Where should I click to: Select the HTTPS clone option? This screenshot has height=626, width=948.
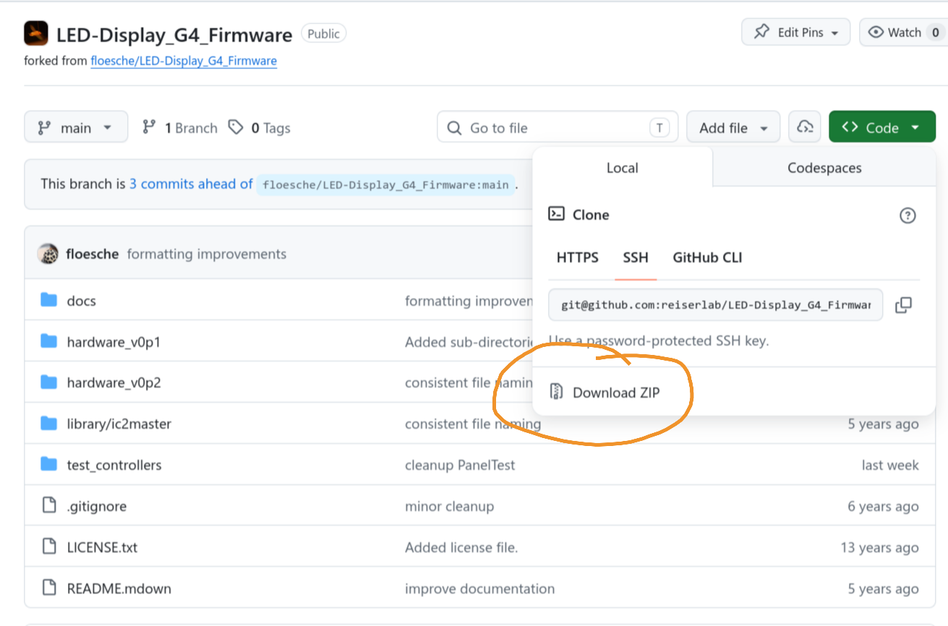click(577, 257)
